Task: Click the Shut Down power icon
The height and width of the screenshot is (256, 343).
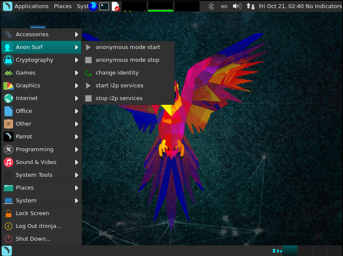Action: tap(9, 239)
